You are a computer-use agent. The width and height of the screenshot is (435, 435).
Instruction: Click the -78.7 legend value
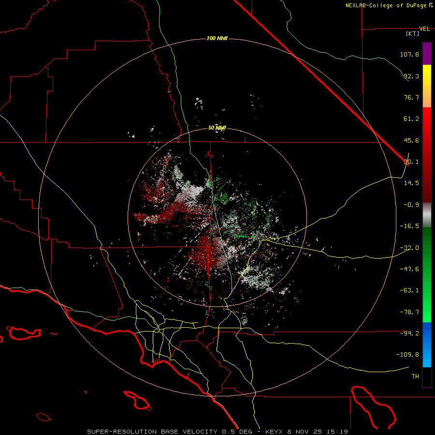click(409, 312)
